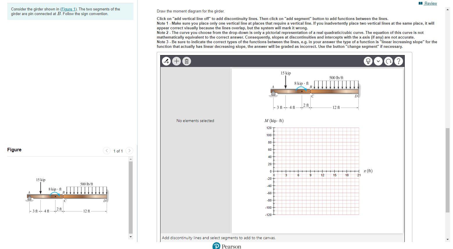Click the add vertical line off tool

[166, 61]
